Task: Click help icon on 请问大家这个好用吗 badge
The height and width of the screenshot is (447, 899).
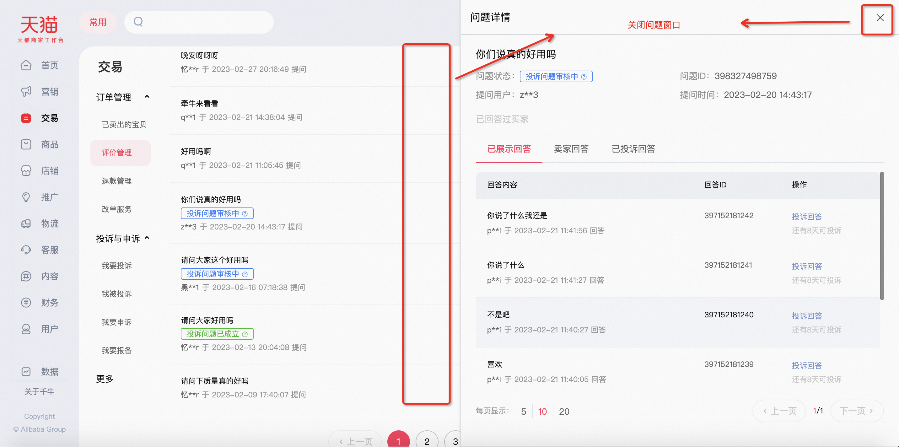Action: pos(245,274)
